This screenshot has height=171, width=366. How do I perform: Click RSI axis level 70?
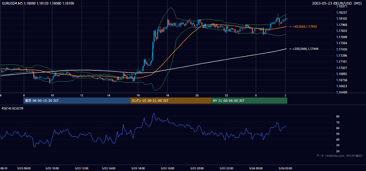tap(338, 122)
